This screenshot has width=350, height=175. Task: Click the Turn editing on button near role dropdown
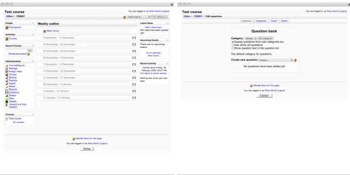159,17
